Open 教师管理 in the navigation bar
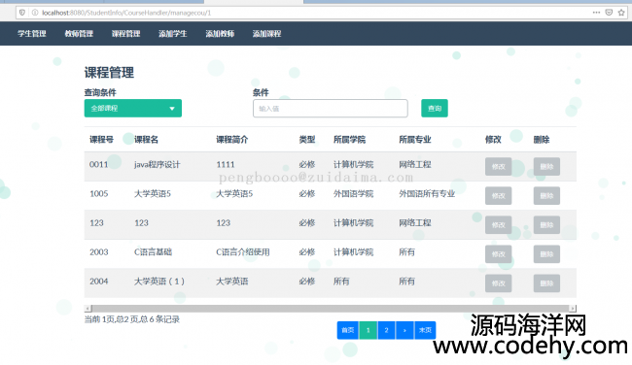Screen dimensions: 632x365 click(x=79, y=34)
